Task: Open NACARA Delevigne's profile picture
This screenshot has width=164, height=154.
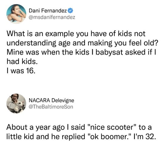Action: point(16,104)
